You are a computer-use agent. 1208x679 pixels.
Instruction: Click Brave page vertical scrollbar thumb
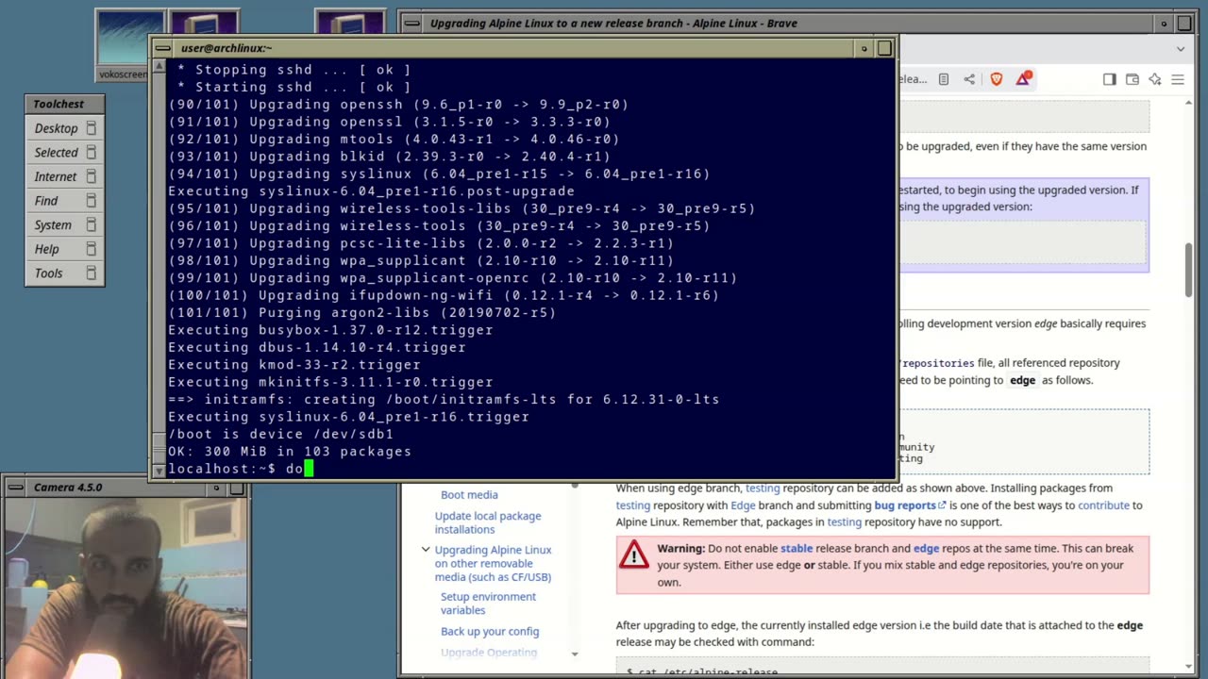point(1189,270)
